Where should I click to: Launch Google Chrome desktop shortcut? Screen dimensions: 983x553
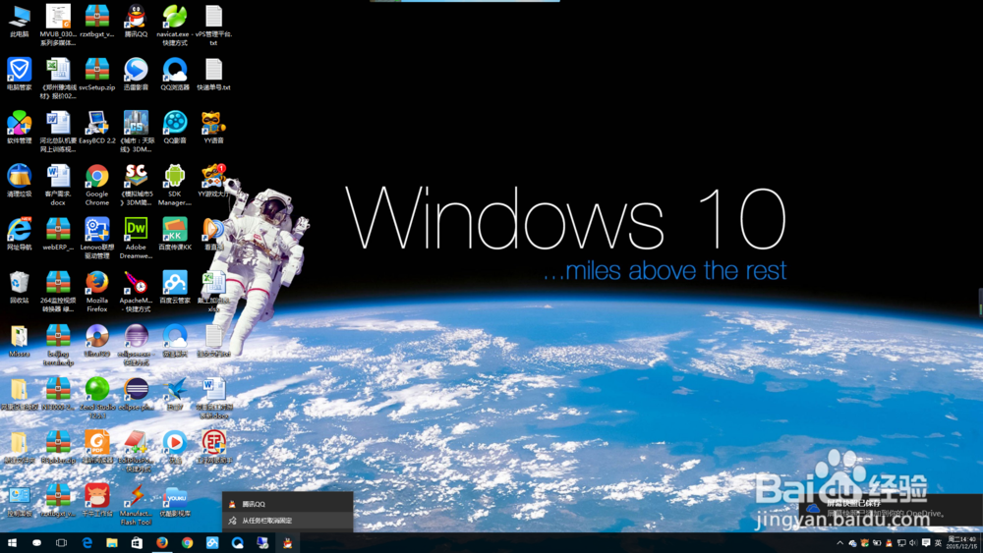tap(97, 185)
